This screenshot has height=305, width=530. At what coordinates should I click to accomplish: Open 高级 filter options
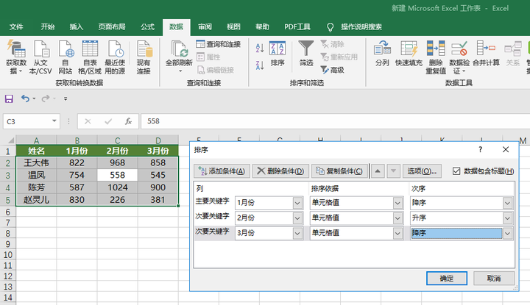point(332,70)
